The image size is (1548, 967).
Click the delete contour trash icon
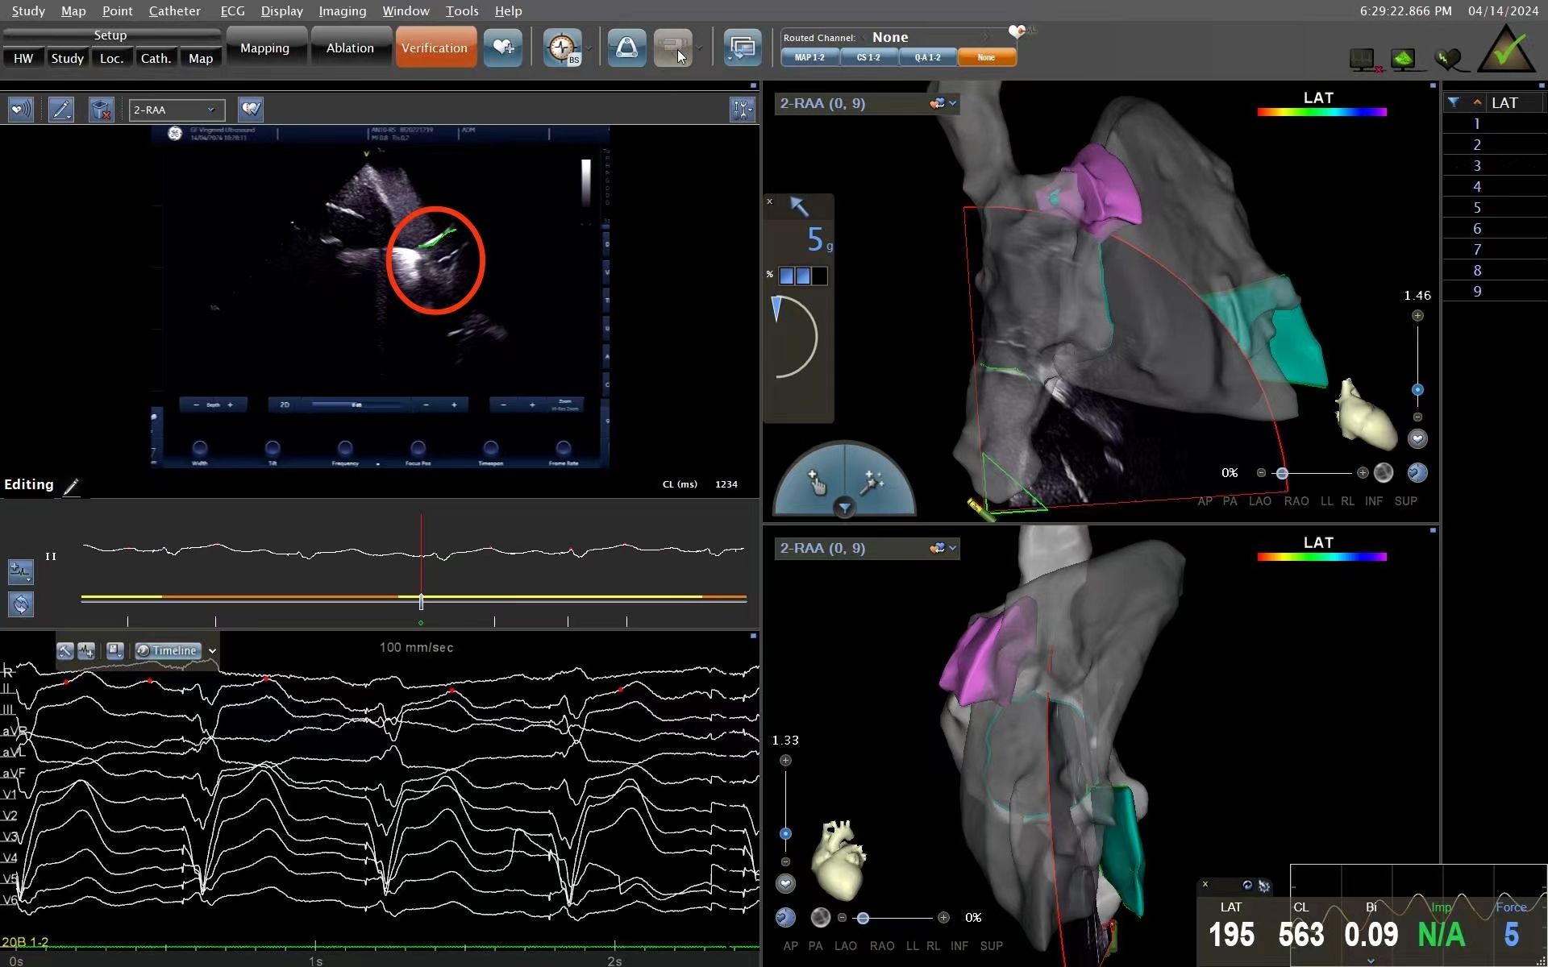pos(101,110)
